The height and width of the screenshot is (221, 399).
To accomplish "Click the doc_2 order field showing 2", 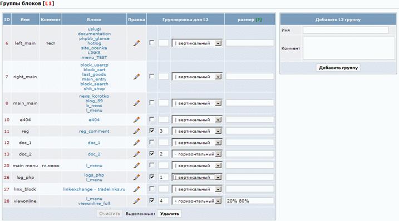I will coord(164,154).
